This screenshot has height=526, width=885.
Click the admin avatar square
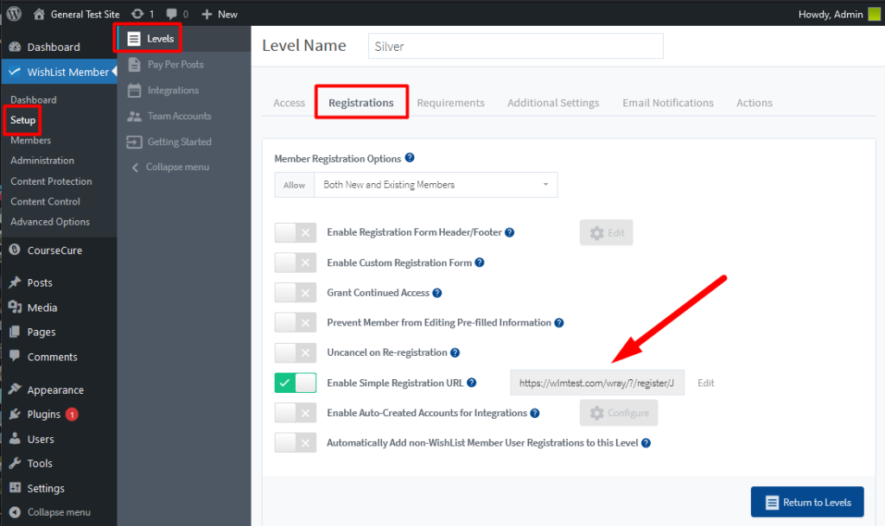(x=874, y=14)
